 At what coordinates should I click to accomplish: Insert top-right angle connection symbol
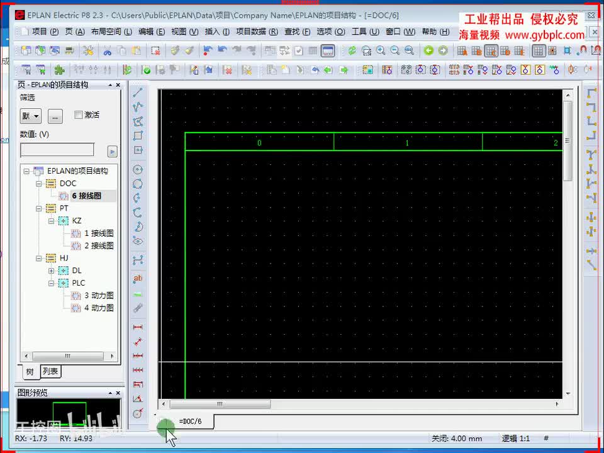591,107
